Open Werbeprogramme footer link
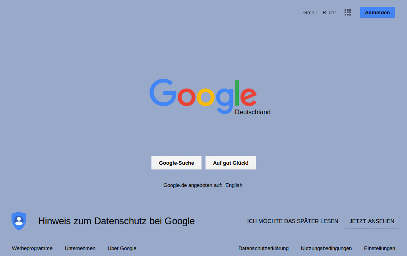Image resolution: width=407 pixels, height=256 pixels. click(32, 248)
